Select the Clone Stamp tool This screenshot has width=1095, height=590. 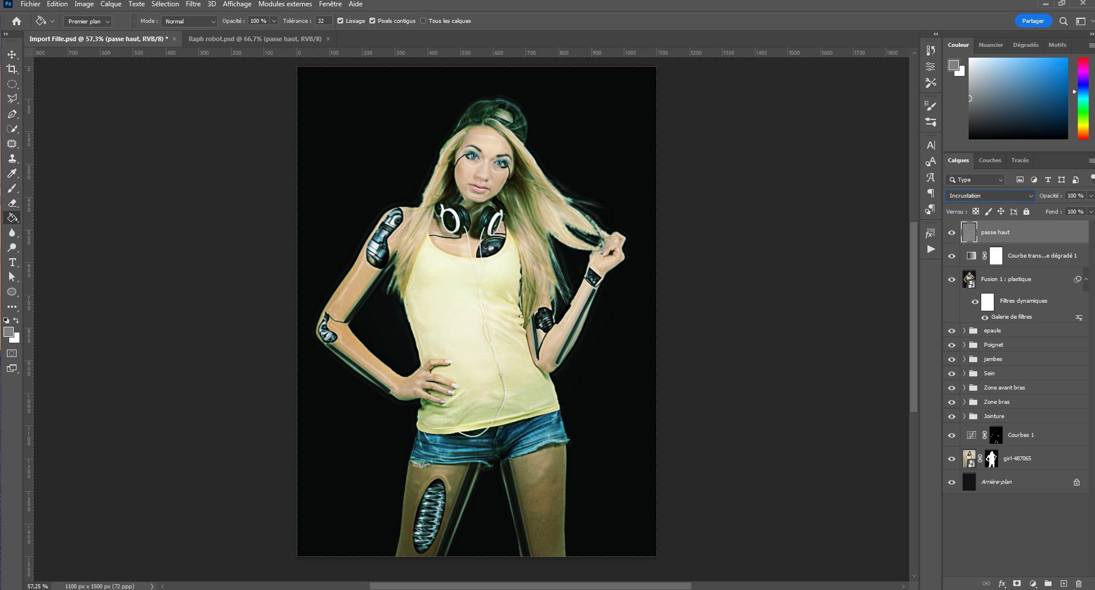point(12,158)
